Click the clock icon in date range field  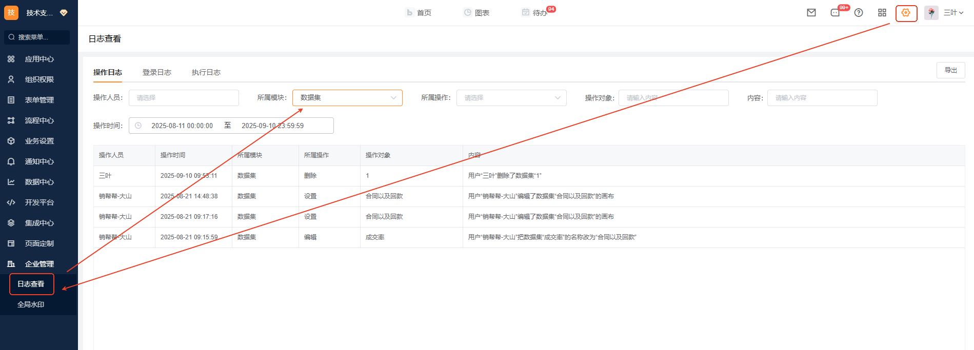point(138,126)
